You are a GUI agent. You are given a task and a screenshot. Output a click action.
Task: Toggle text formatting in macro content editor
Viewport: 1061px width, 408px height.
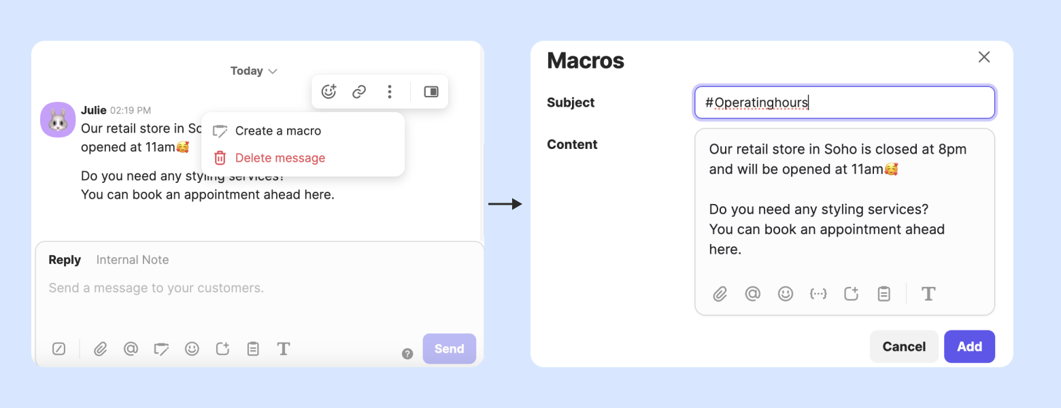pyautogui.click(x=928, y=294)
